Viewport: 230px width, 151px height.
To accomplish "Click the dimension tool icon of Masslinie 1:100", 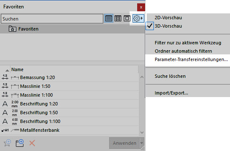I will [5, 95].
